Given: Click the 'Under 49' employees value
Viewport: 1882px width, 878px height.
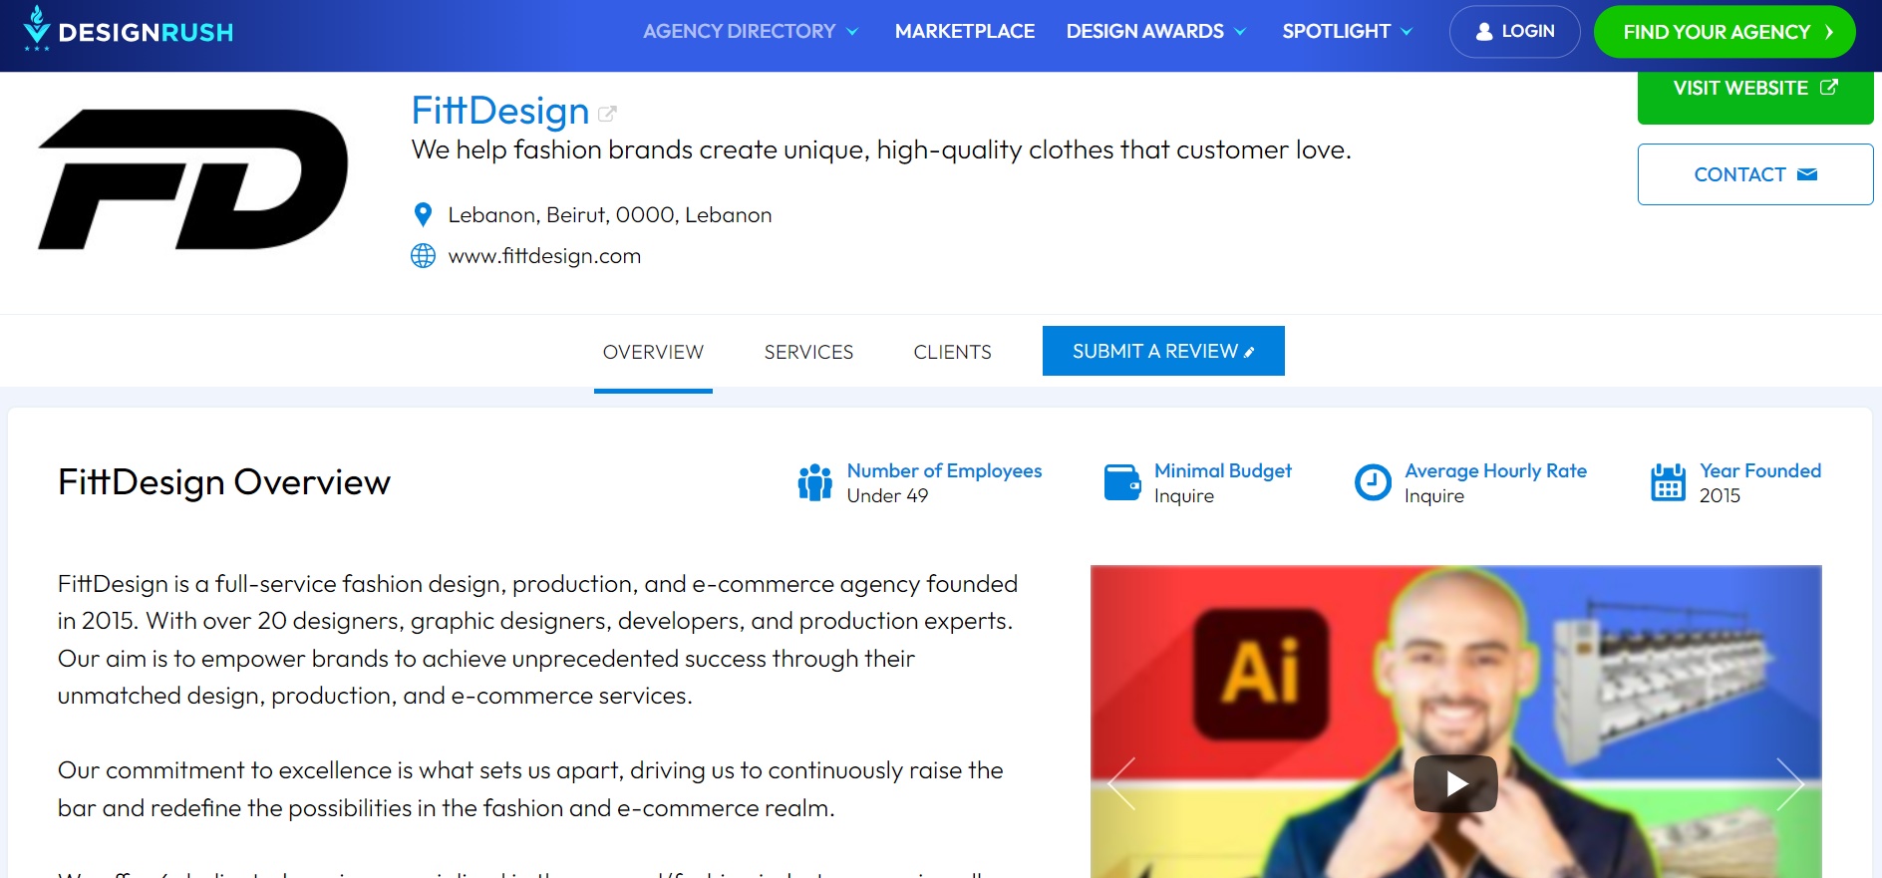Looking at the screenshot, I should pos(887,496).
